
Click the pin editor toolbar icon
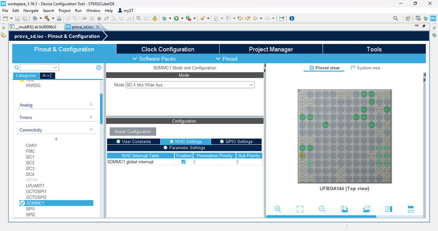click(x=281, y=18)
